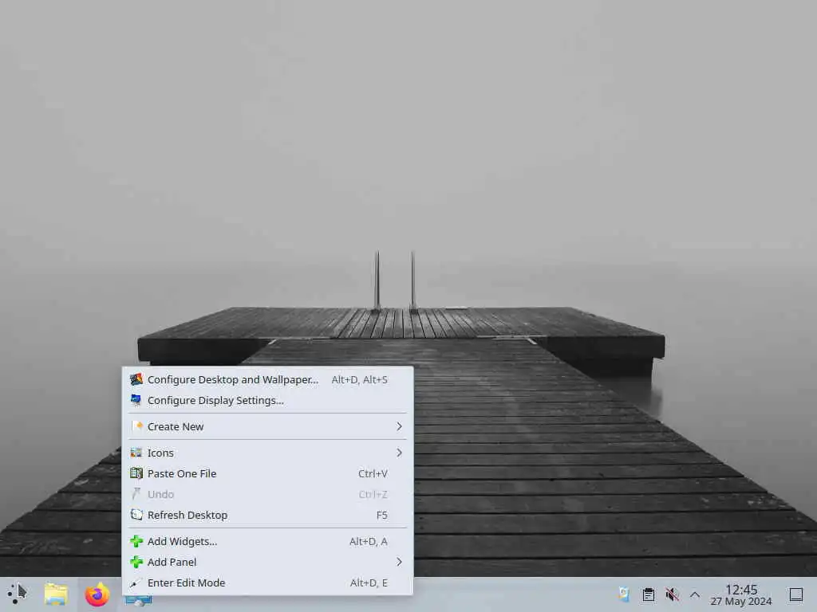Click the display settings monitor icon

[136, 400]
